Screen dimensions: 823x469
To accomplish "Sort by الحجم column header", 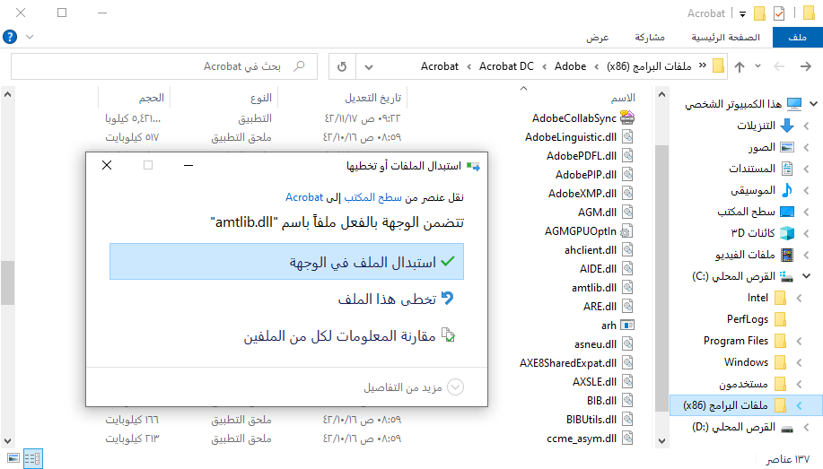I will pos(151,98).
